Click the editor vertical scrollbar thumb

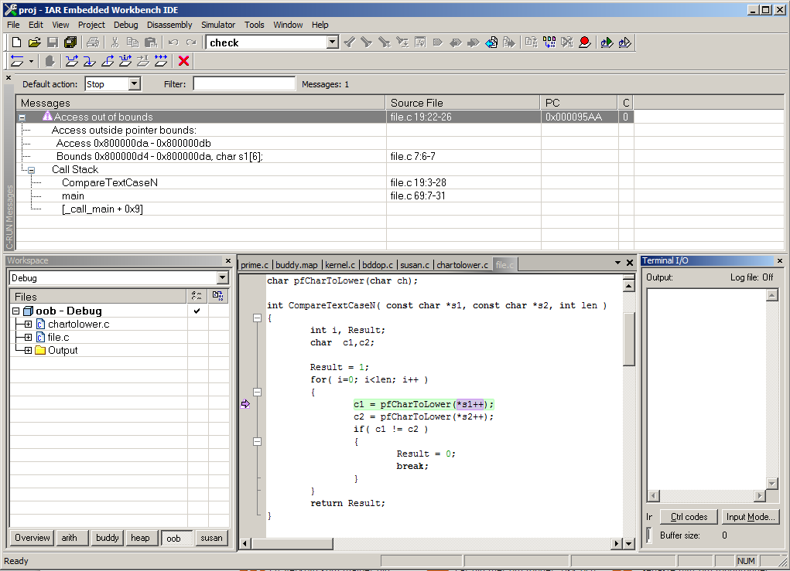629,340
